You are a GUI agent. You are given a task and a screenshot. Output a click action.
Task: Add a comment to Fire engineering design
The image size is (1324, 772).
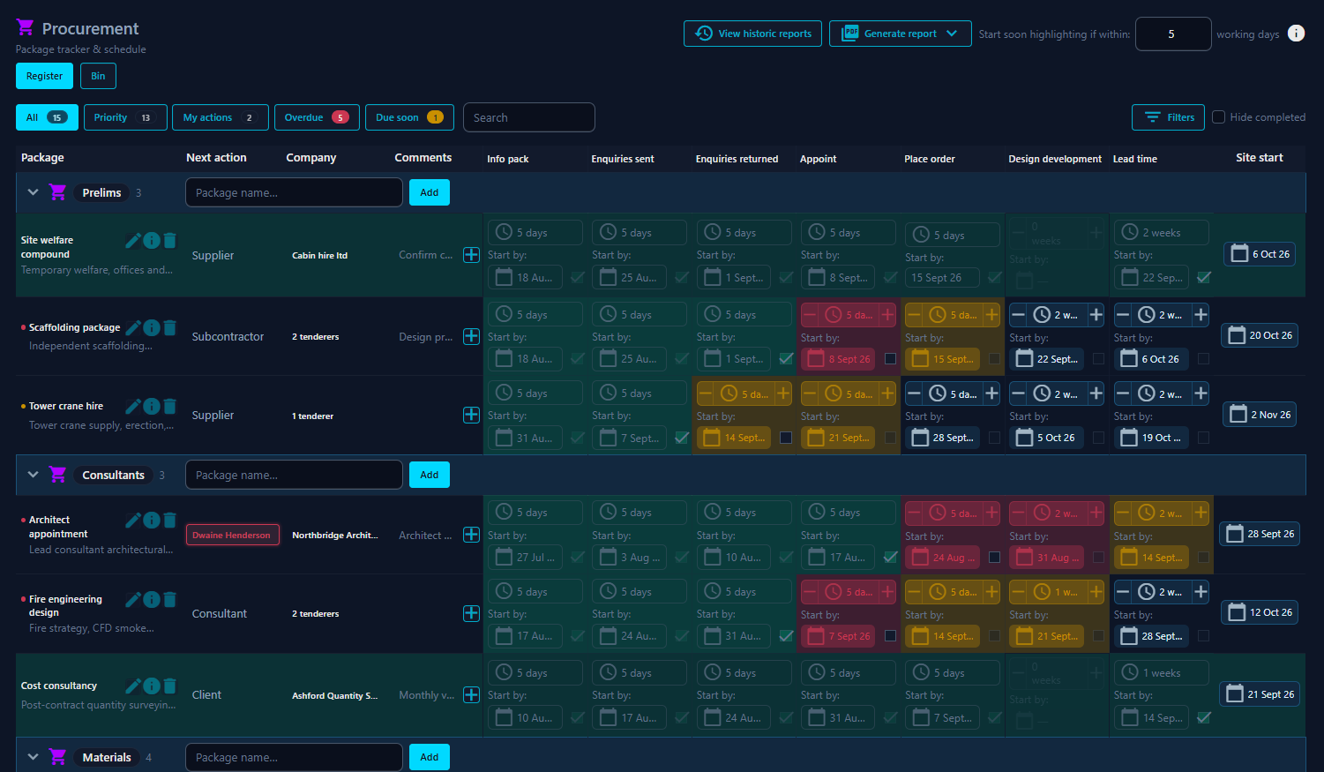(x=472, y=613)
